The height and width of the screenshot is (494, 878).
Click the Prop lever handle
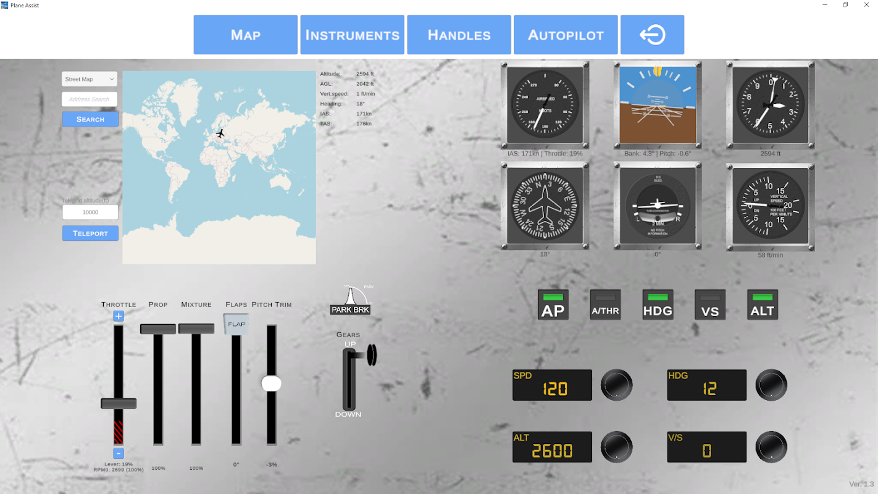point(158,329)
